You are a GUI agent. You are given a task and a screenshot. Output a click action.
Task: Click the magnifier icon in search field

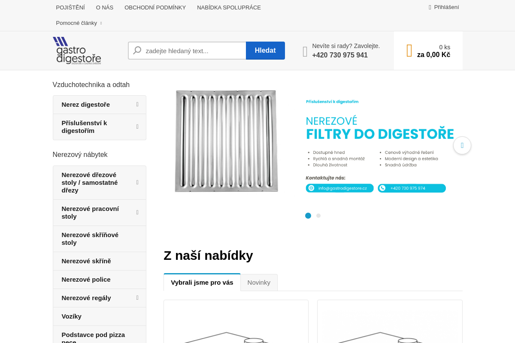137,51
